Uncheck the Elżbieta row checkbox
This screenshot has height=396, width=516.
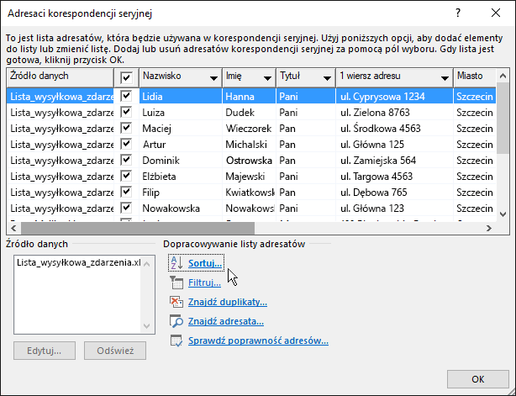(x=126, y=176)
